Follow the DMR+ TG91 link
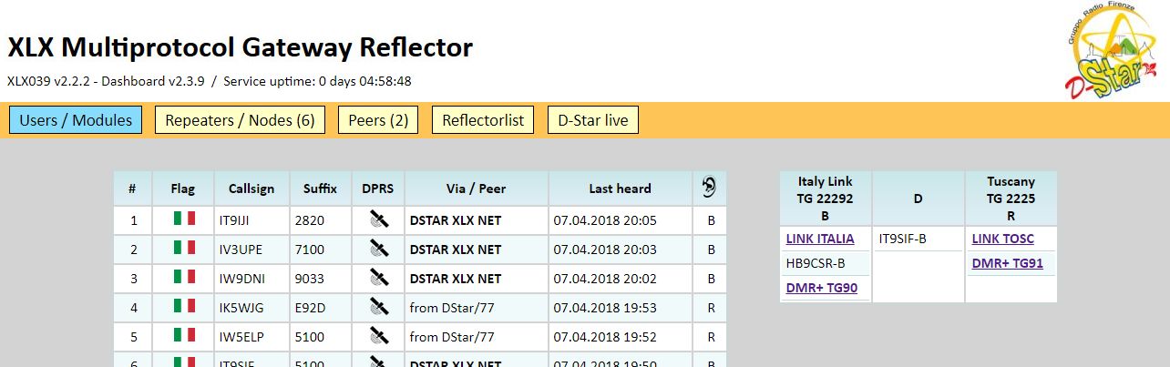The image size is (1170, 367). (x=1007, y=263)
